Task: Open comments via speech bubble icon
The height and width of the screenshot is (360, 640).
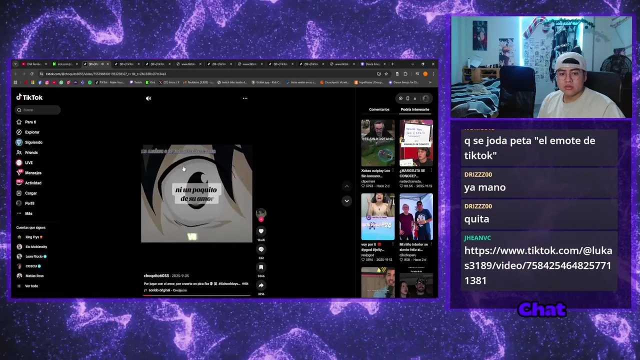Action: pyautogui.click(x=261, y=249)
